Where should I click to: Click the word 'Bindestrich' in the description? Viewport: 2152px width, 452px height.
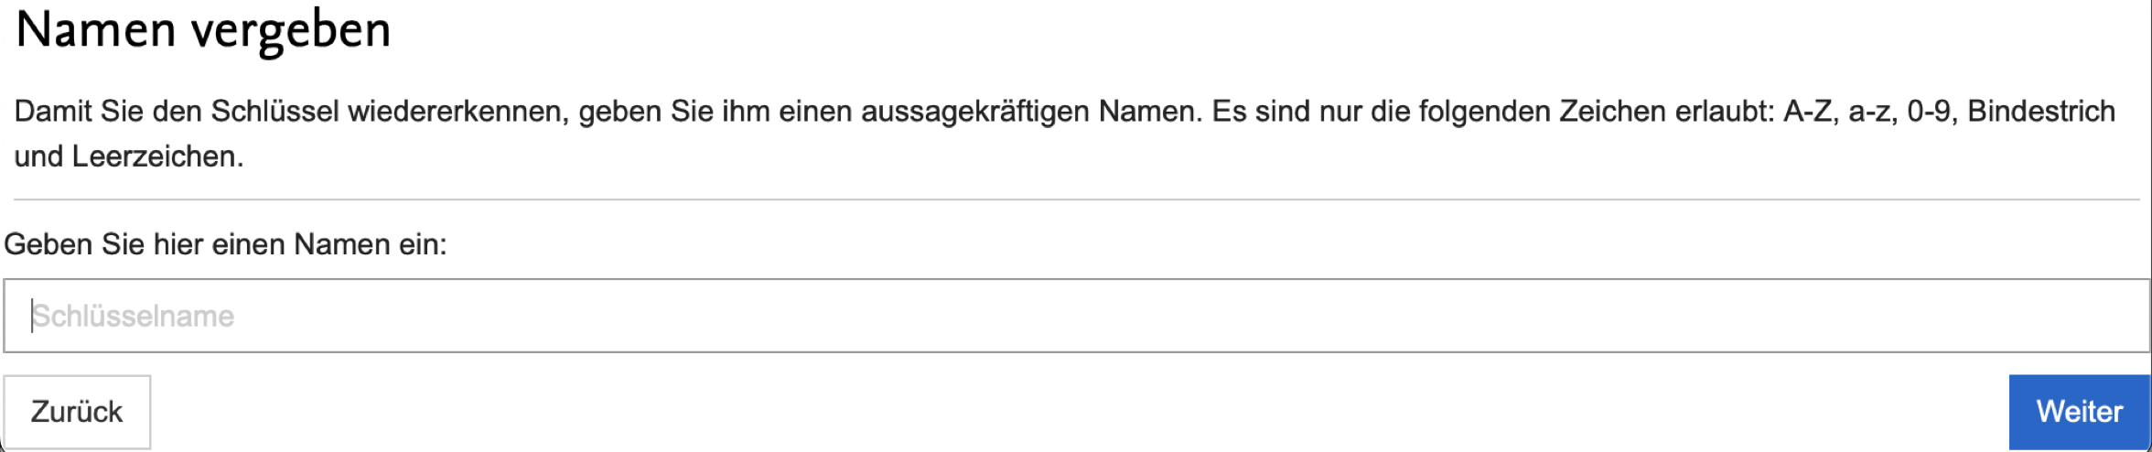pos(2040,112)
